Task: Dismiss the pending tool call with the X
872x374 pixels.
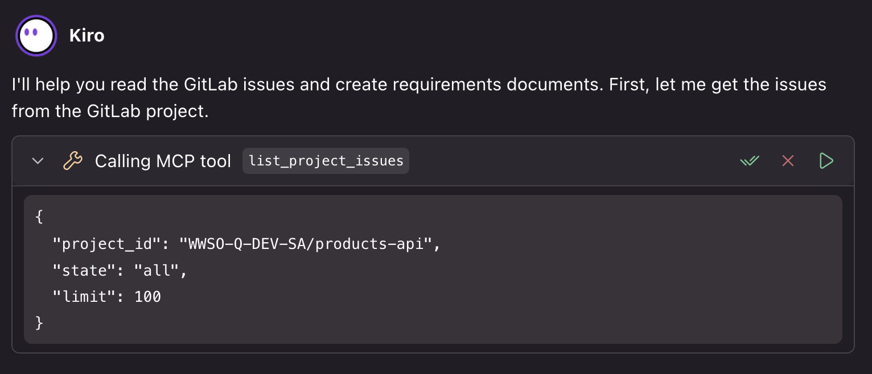Action: tap(787, 160)
